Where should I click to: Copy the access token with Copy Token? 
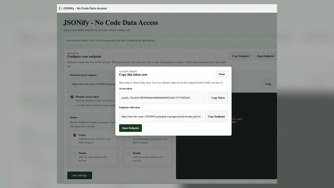(218, 98)
